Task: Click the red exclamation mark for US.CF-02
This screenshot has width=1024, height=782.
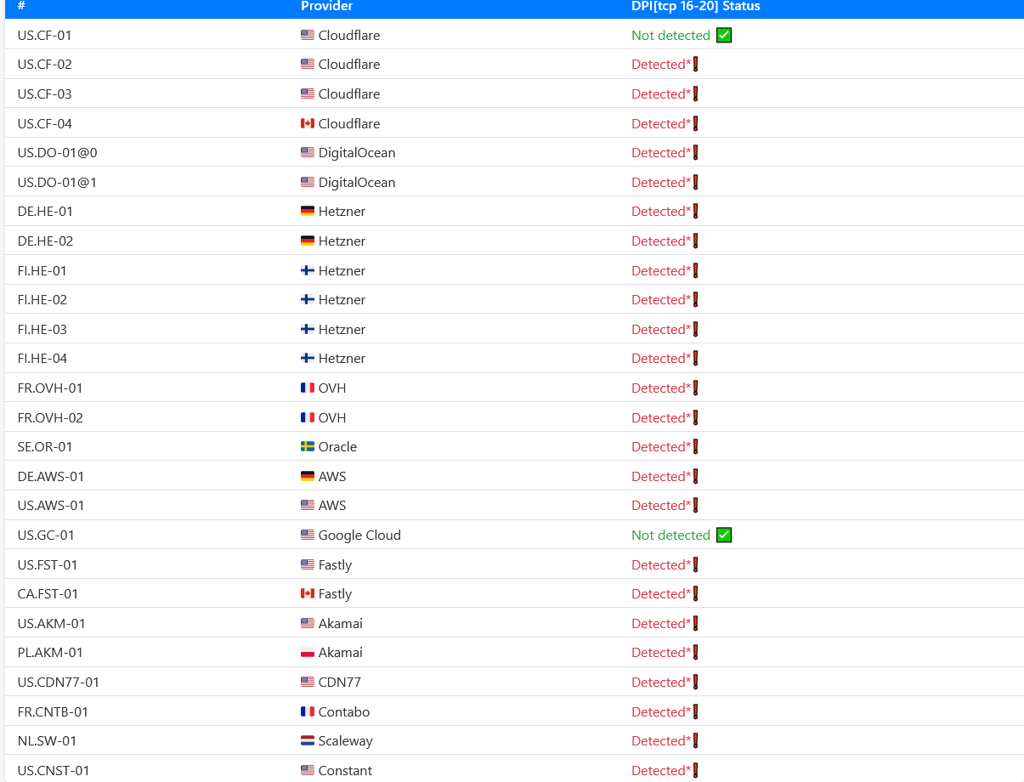Action: (x=695, y=65)
